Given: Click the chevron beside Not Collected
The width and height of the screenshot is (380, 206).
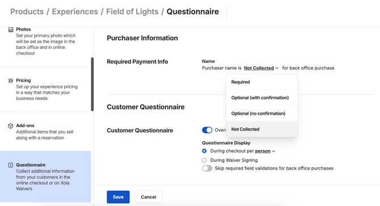Looking at the screenshot, I should point(277,68).
